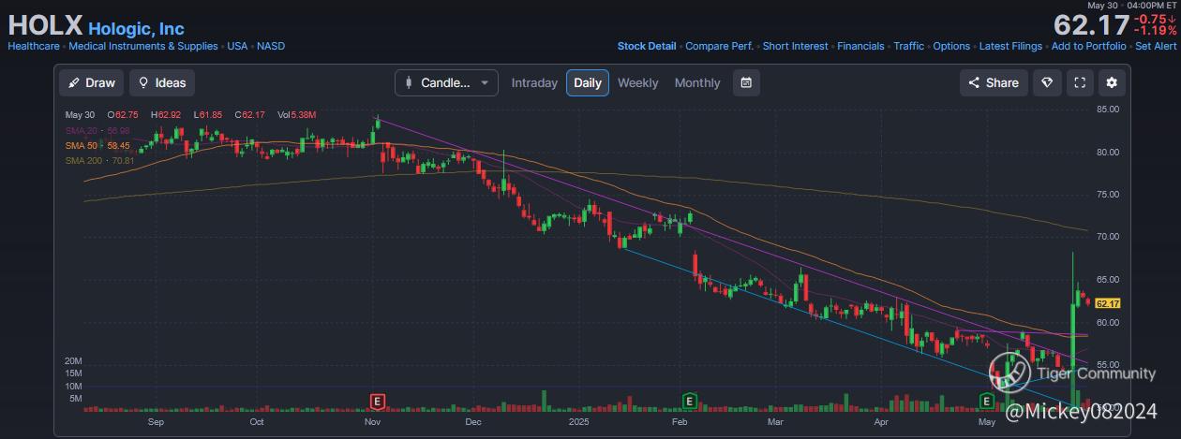Open the Draw tools
Screen dimensions: 1181x439
91,82
